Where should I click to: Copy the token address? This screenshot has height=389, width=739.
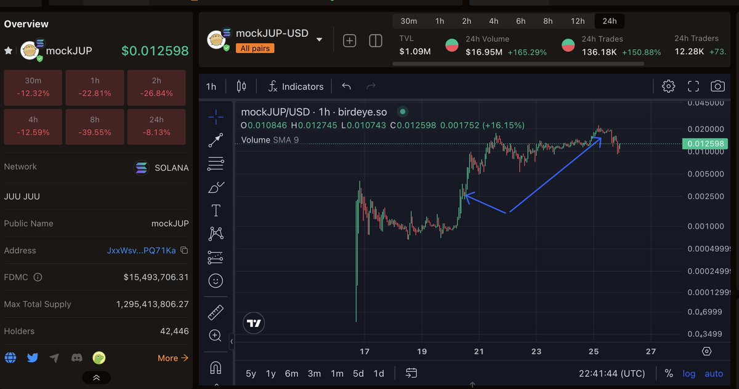pos(184,251)
